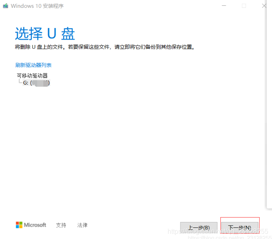Click the Microsoft logo

point(31,225)
